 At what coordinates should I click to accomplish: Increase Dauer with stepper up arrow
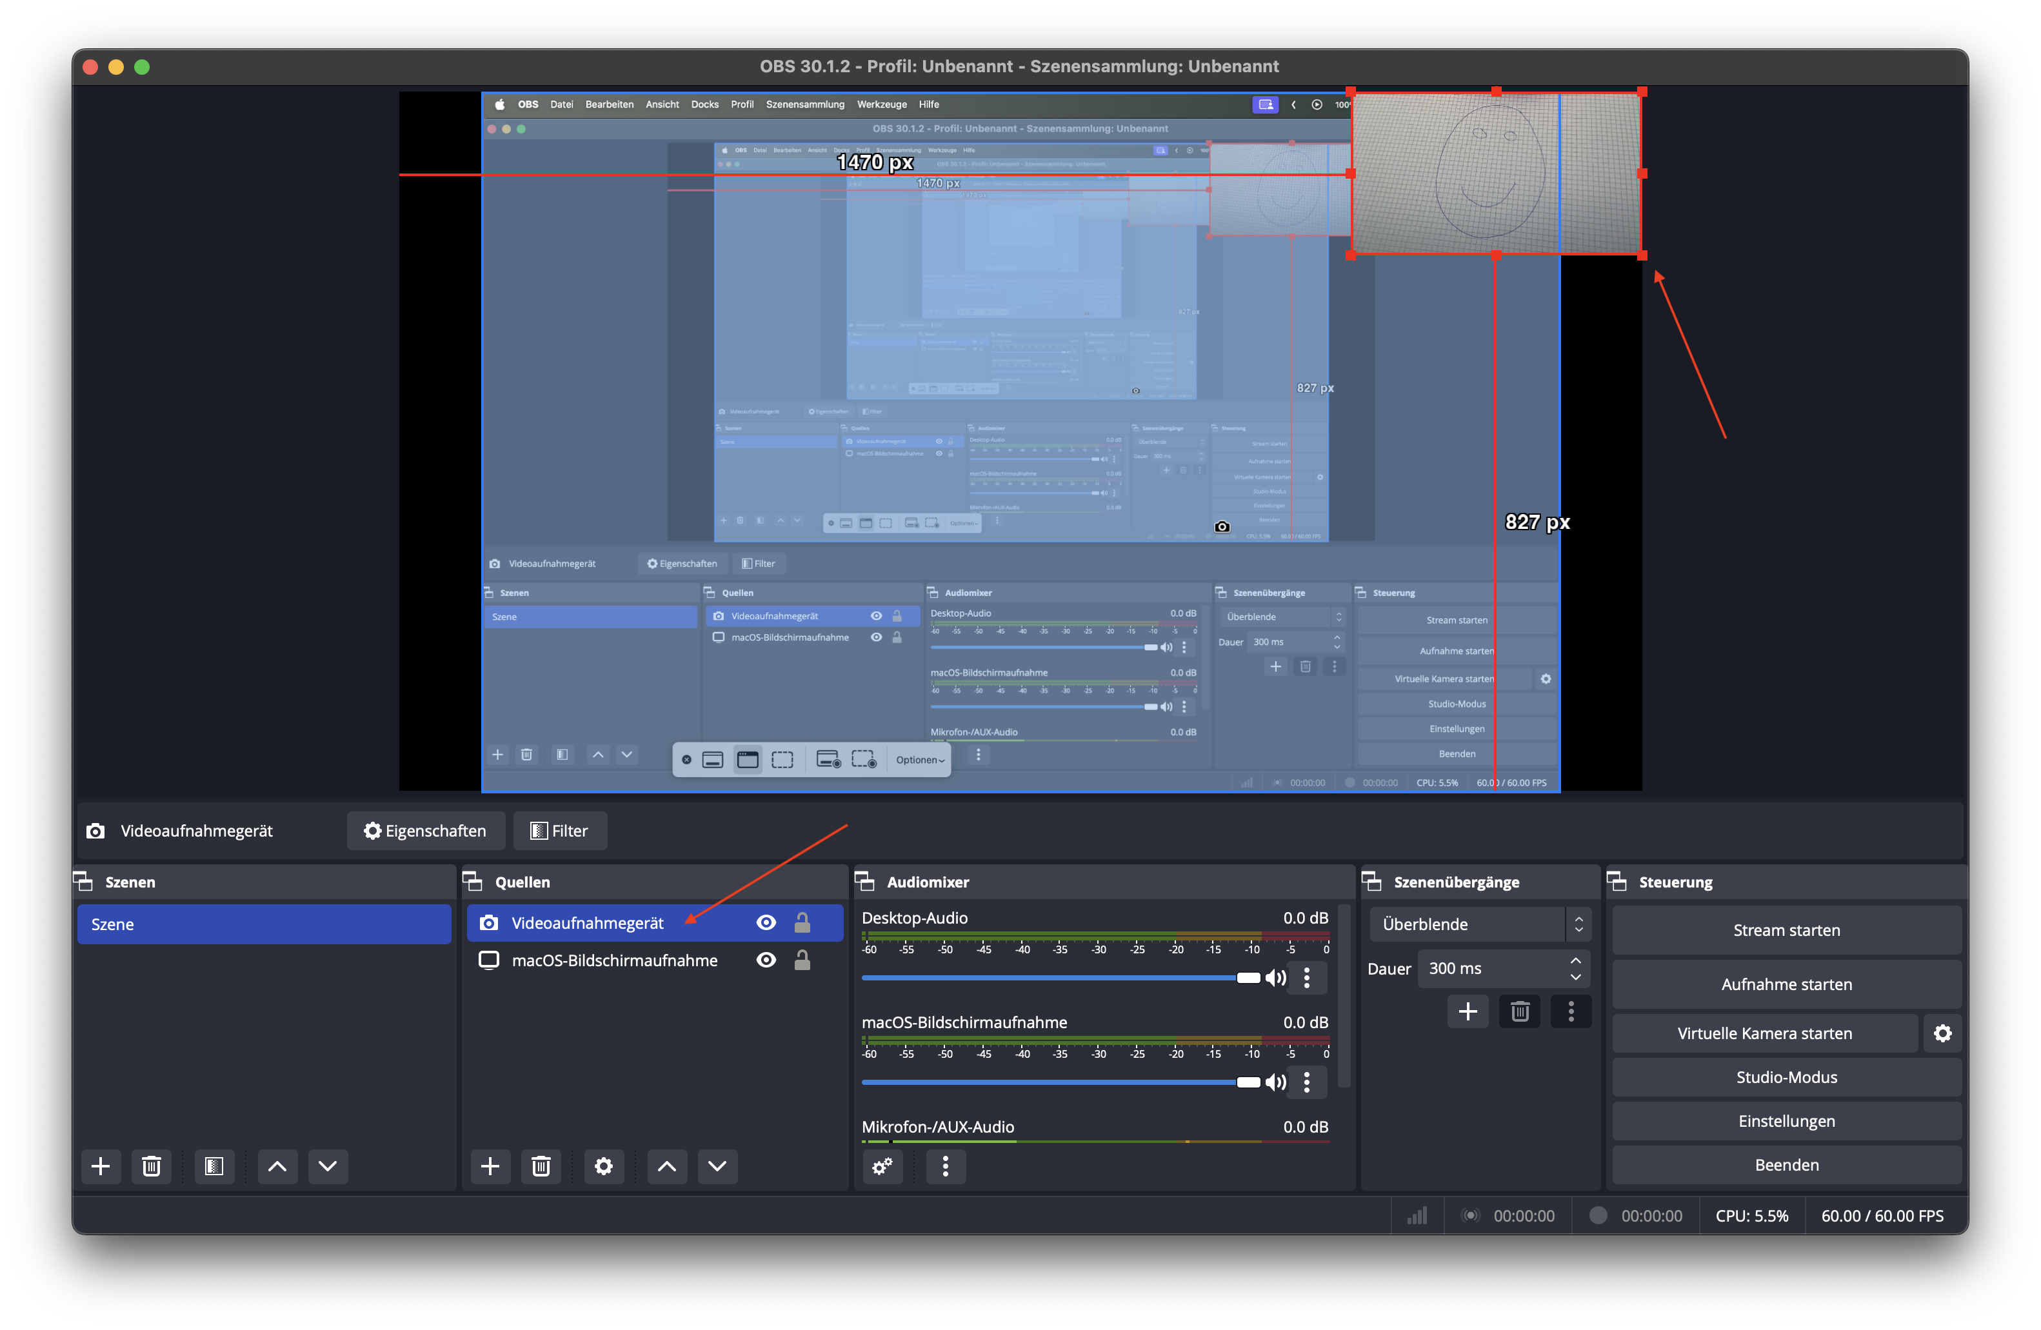coord(1575,960)
